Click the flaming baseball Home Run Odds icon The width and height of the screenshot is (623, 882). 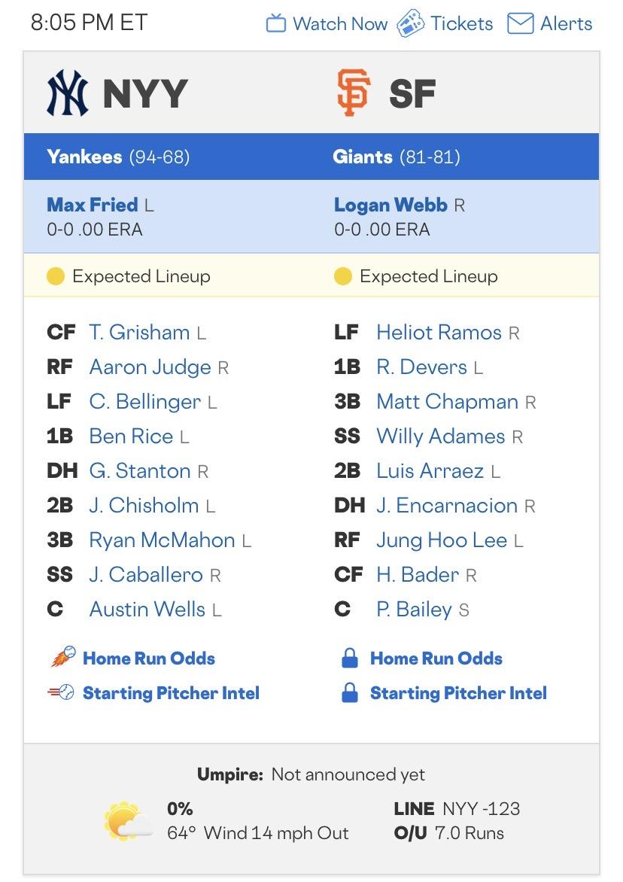pos(62,658)
